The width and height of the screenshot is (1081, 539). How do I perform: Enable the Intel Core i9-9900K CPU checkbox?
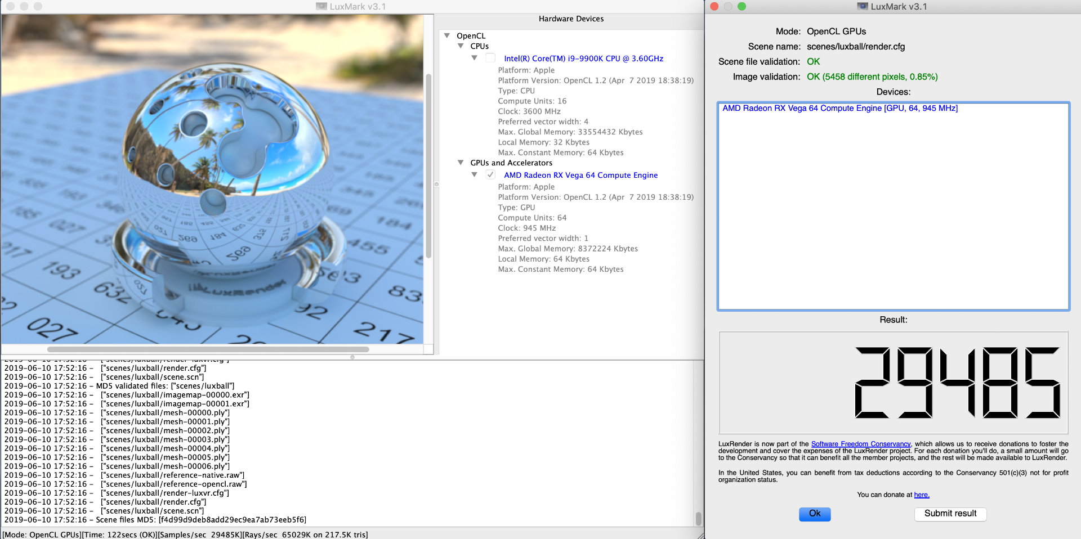pos(490,58)
